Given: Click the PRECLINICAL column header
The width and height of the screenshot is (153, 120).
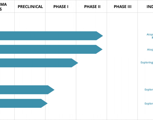Looking at the screenshot, I should click(30, 7).
